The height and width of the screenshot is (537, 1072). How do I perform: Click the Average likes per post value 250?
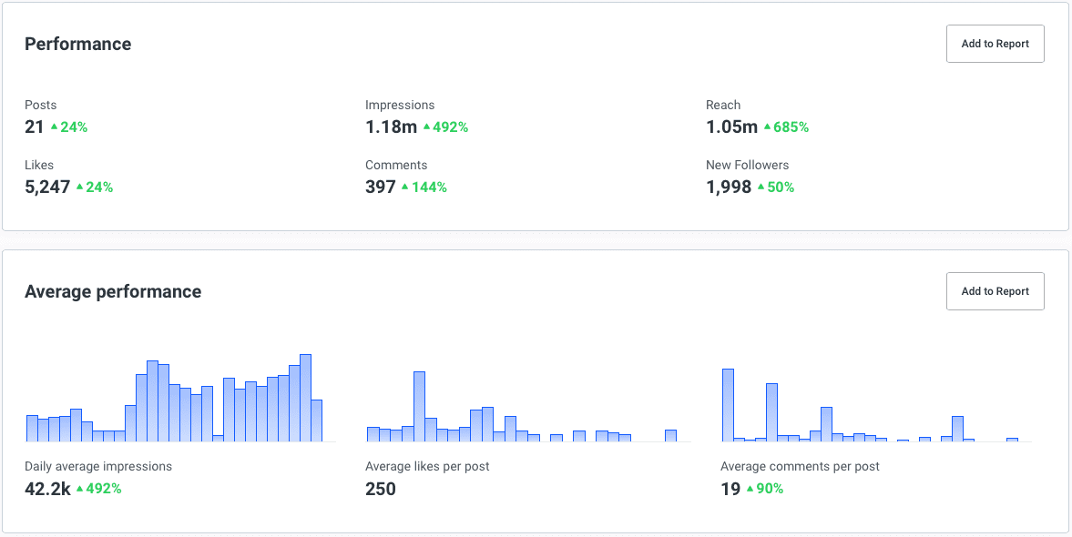[x=380, y=488]
